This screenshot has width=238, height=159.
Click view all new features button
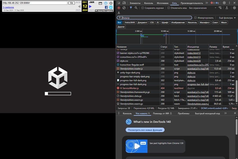point(145,130)
